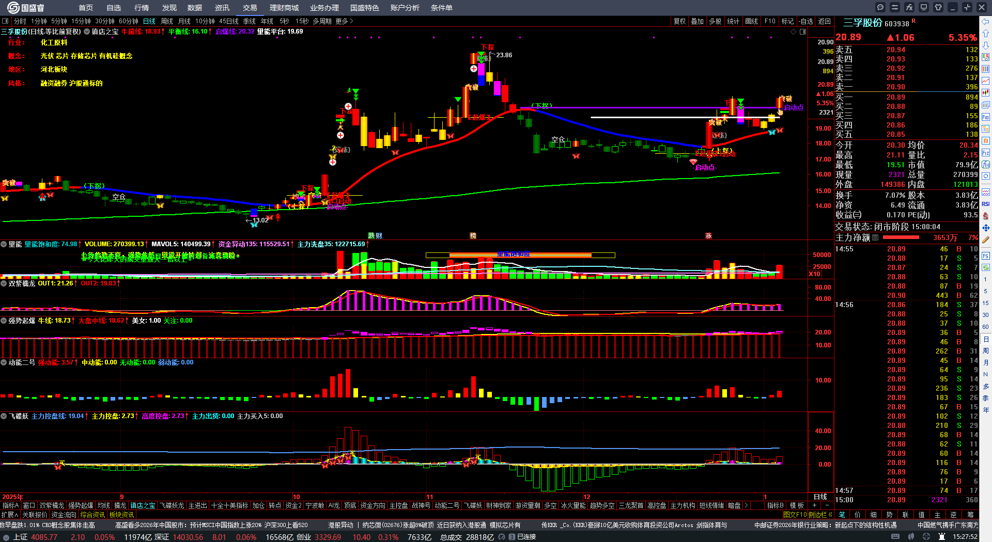Click the 画线 draw line button

point(751,21)
